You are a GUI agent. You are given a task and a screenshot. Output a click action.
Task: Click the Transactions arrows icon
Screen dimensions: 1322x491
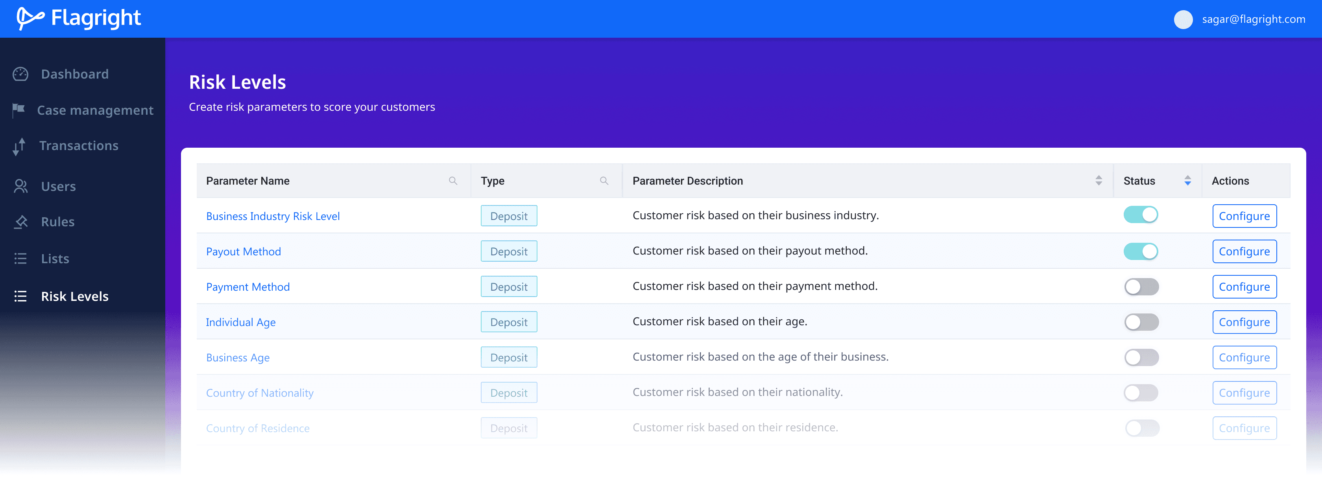19,146
